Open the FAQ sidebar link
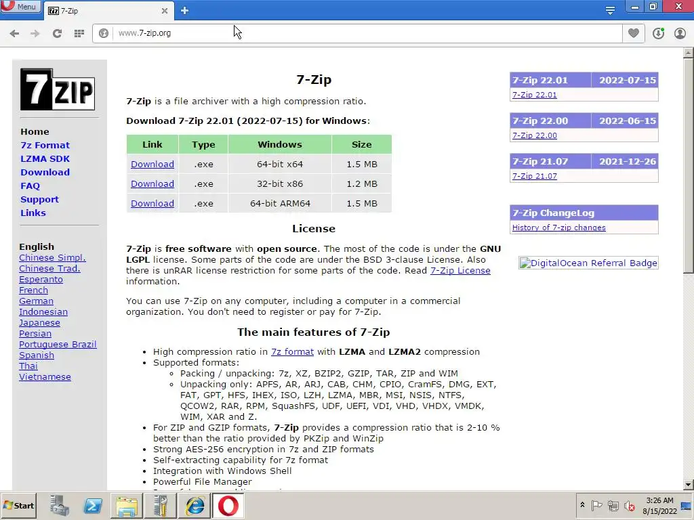 pyautogui.click(x=30, y=186)
